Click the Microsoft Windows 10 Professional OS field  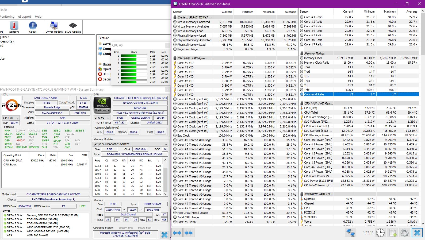pyautogui.click(x=125, y=234)
